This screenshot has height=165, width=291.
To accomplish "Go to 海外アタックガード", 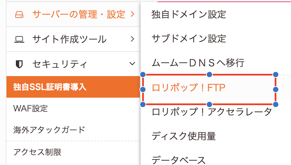I will [x=49, y=129].
